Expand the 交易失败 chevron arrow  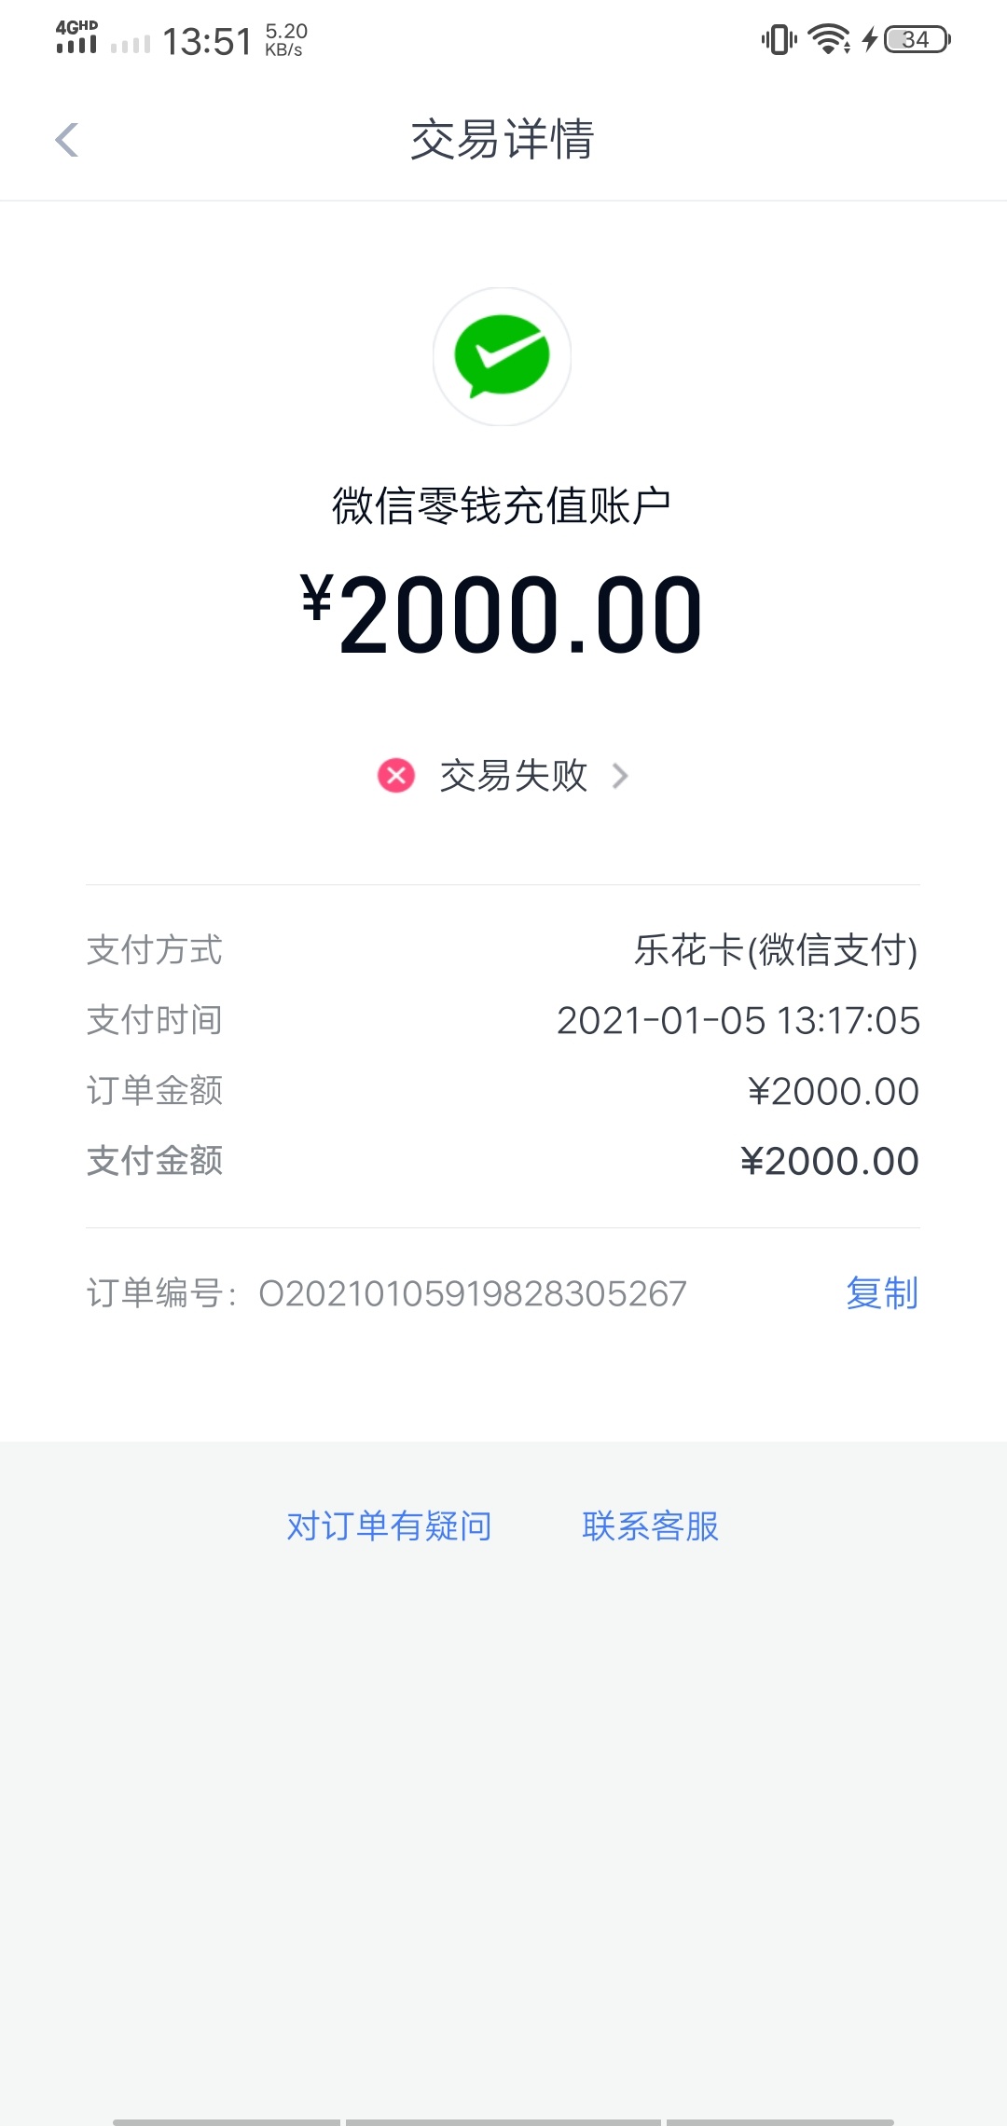[620, 776]
